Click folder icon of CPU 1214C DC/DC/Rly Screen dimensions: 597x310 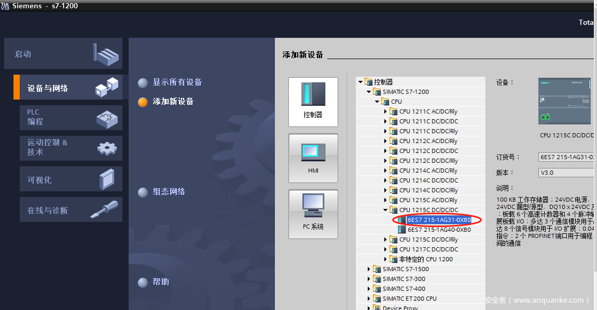point(393,190)
